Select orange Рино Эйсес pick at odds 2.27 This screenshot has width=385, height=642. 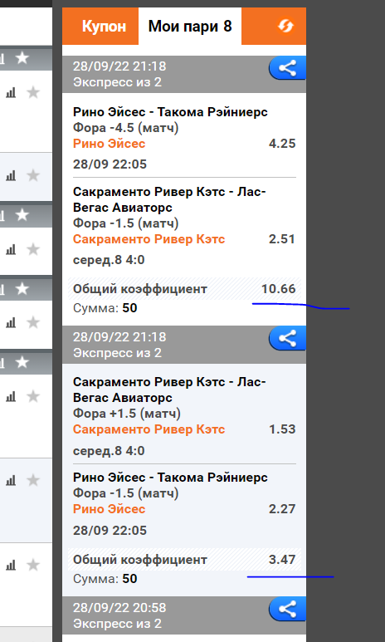[x=110, y=509]
